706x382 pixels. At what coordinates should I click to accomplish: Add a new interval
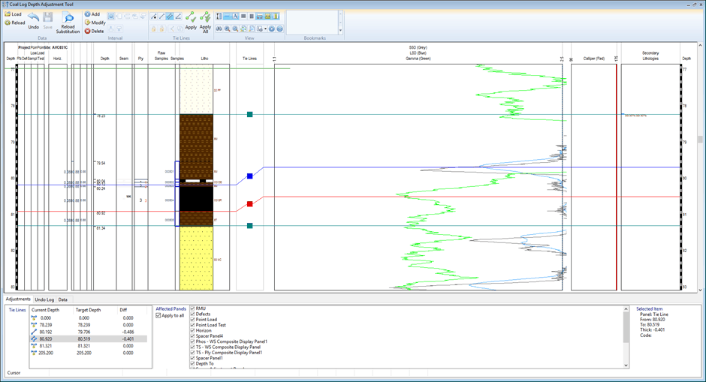tap(92, 14)
